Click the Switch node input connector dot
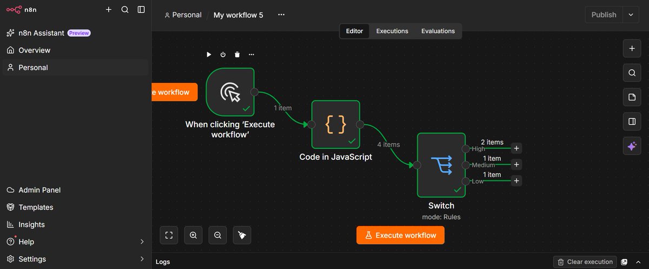Viewport: 649px width, 269px height. tap(417, 165)
